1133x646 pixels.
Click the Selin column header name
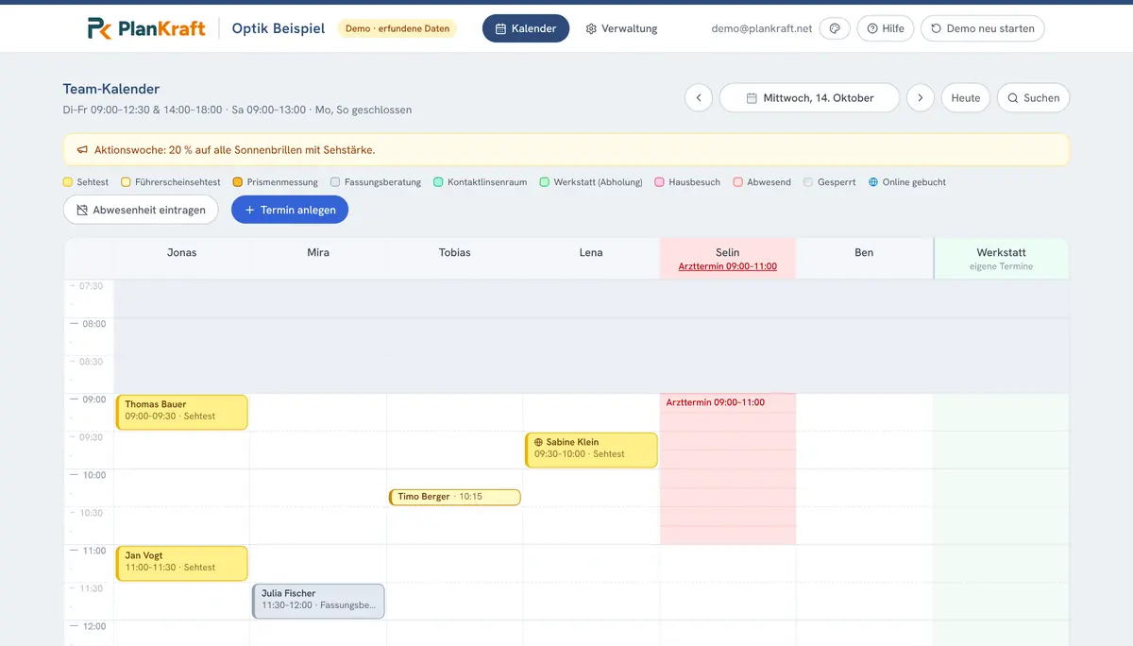[x=728, y=252]
